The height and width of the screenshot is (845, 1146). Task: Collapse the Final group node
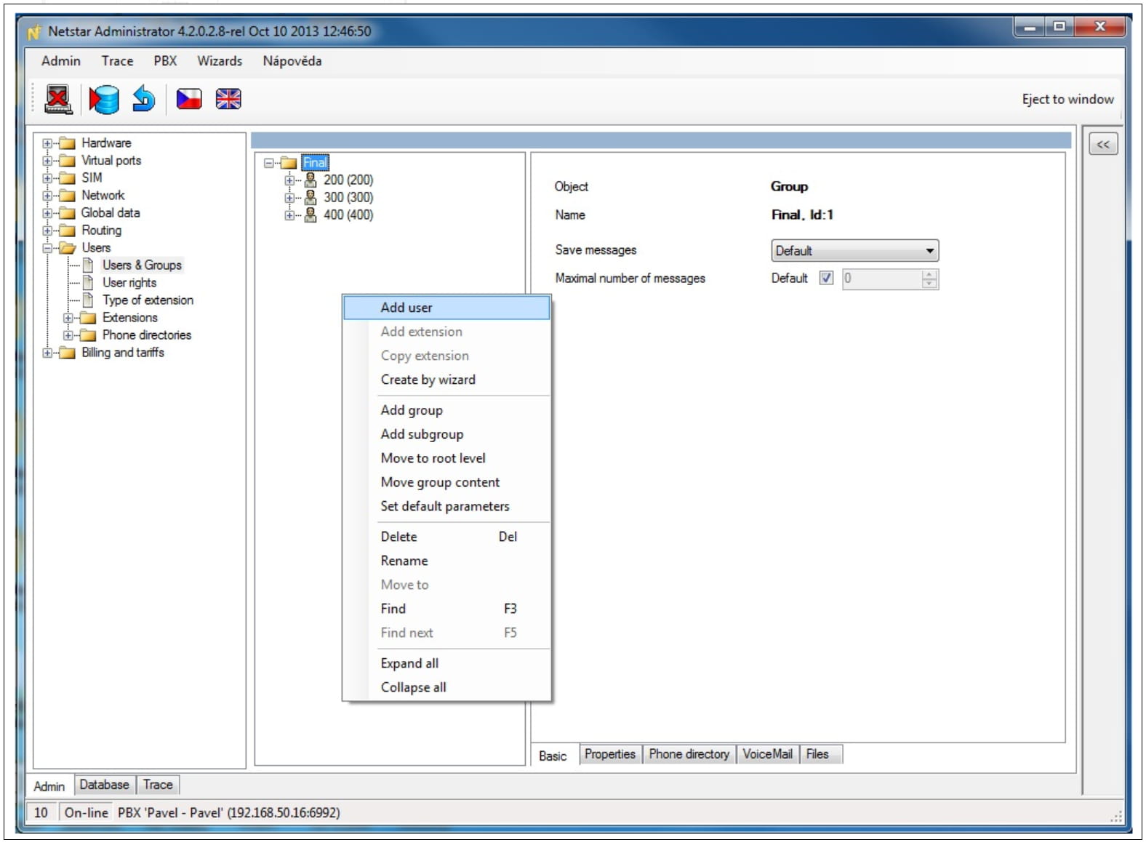click(268, 163)
